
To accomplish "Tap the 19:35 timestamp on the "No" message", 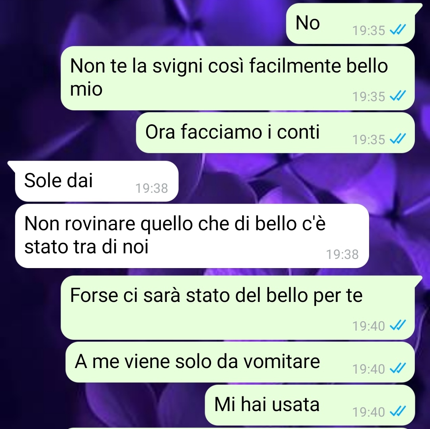I will click(x=369, y=30).
